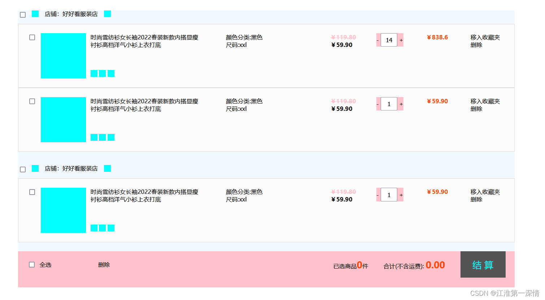Click the 合计(不含运费) label
This screenshot has width=545, height=300.
click(404, 266)
